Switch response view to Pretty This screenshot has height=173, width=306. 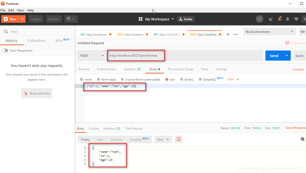click(x=86, y=139)
